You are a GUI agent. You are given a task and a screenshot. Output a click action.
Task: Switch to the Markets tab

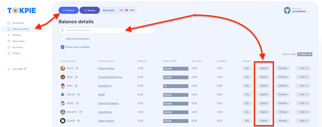(x=90, y=10)
